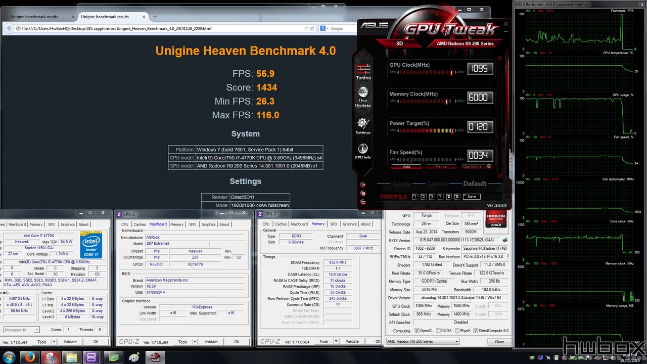Click the GPU Clock value field 1095
The image size is (647, 364).
pyautogui.click(x=480, y=68)
